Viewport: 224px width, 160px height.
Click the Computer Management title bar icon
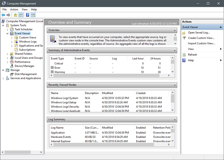(4, 3)
